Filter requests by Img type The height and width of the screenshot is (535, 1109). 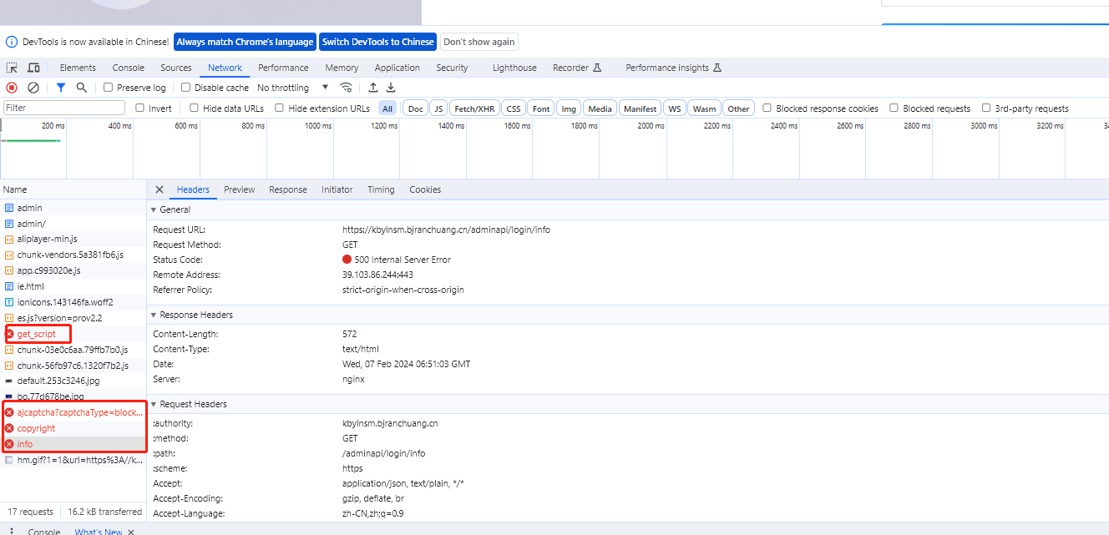[x=569, y=109]
